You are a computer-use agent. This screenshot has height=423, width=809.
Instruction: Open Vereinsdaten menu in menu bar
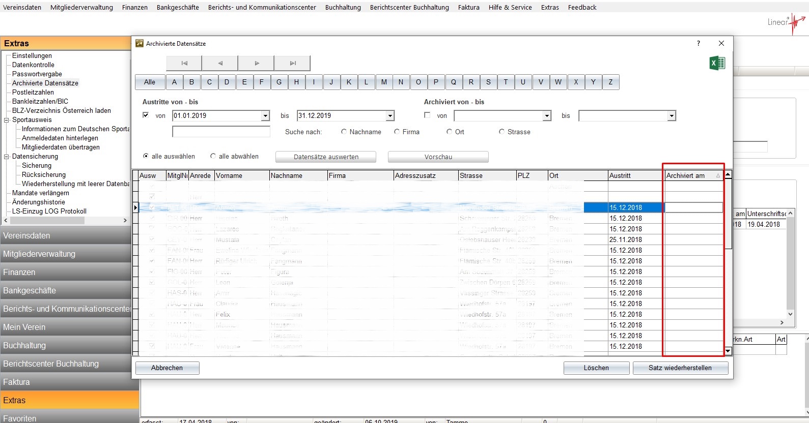pyautogui.click(x=22, y=7)
